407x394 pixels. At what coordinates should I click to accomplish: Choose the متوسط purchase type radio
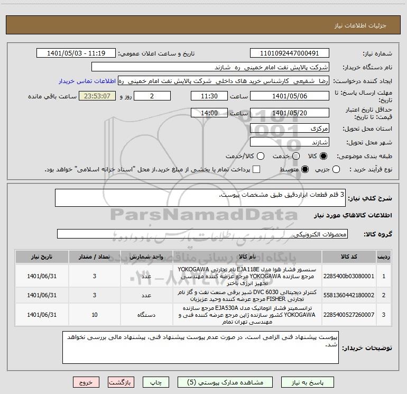[x=305, y=169]
